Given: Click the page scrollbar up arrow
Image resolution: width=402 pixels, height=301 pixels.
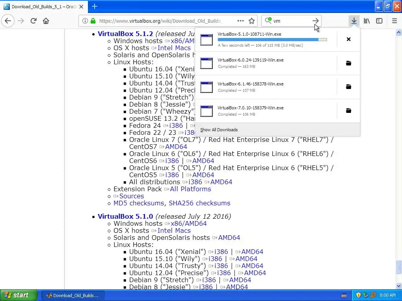Looking at the screenshot, I should tap(398, 32).
